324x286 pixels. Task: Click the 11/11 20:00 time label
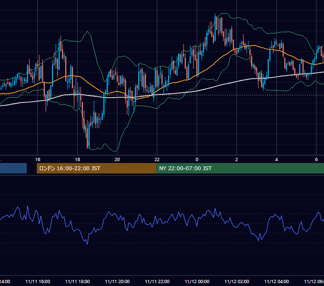117,281
